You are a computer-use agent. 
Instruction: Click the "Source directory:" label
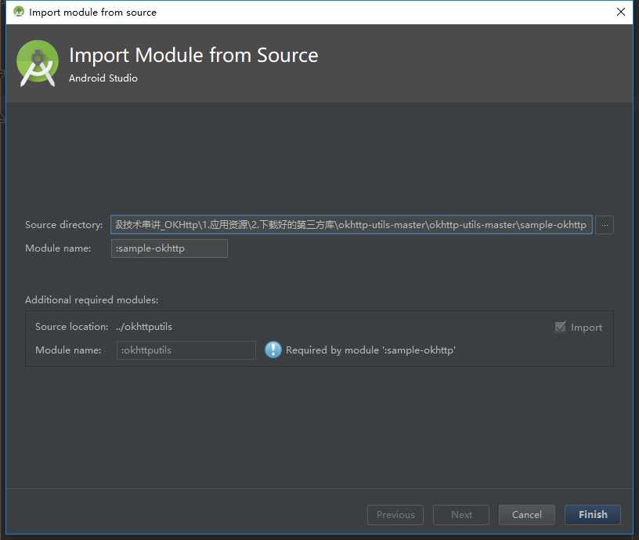click(63, 225)
